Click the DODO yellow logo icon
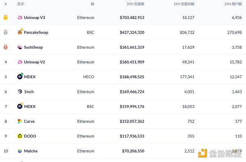The image size is (246, 162). 20,136
